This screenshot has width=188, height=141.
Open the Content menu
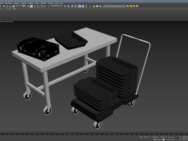pyautogui.click(x=37, y=3)
